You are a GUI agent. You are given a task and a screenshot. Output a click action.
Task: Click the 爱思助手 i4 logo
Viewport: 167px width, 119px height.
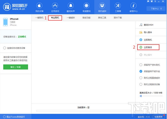point(7,7)
